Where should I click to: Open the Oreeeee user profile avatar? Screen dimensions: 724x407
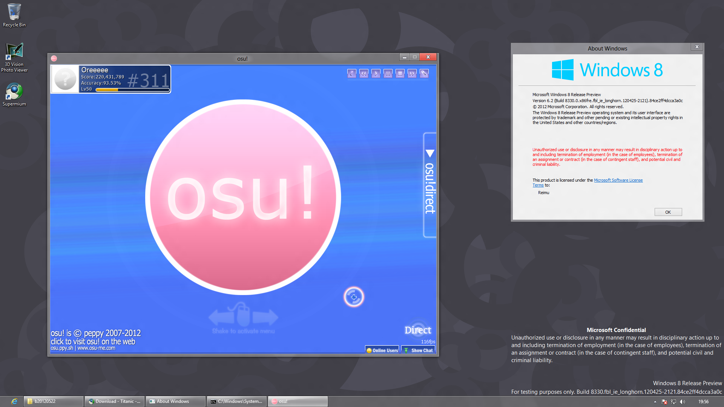pyautogui.click(x=65, y=79)
